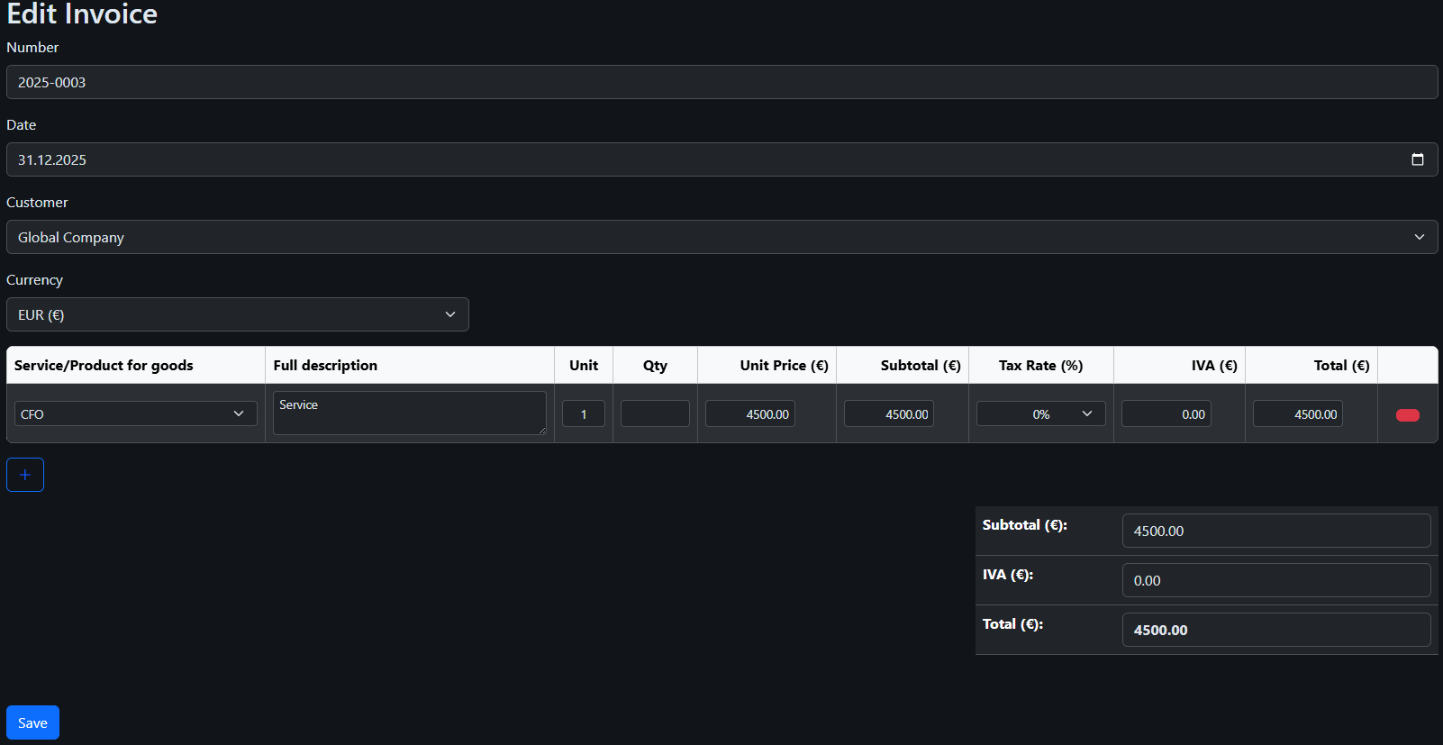1443x745 pixels.
Task: Click the plus icon to add row
Action: point(25,475)
